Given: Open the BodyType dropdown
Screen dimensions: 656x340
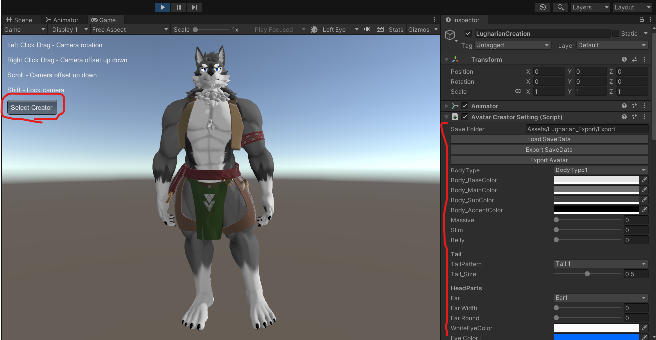Looking at the screenshot, I should point(601,170).
